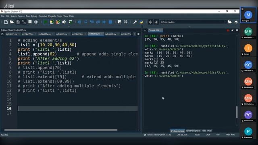Browse the console tabs list button
The image size is (258, 145).
[145, 31]
